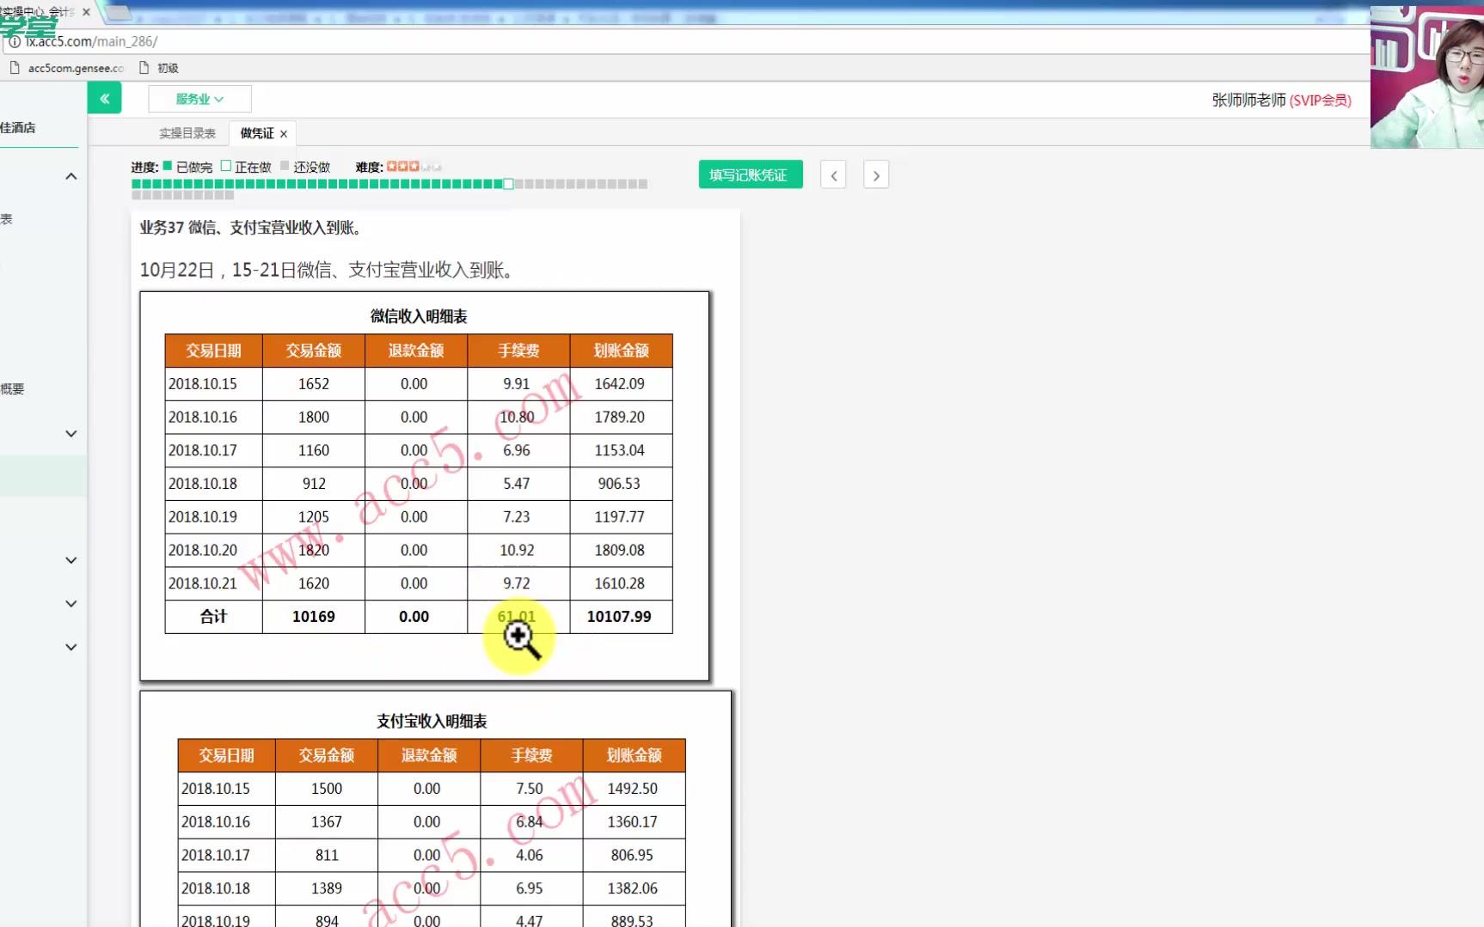Collapse the sidebar with double-arrow button

click(x=104, y=99)
